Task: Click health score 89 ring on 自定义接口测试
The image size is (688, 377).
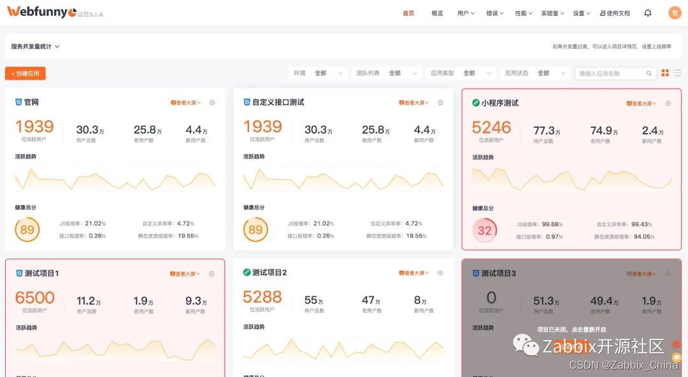Action: 256,229
